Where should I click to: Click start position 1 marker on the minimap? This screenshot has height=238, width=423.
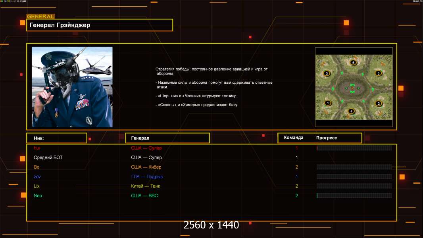[328, 103]
